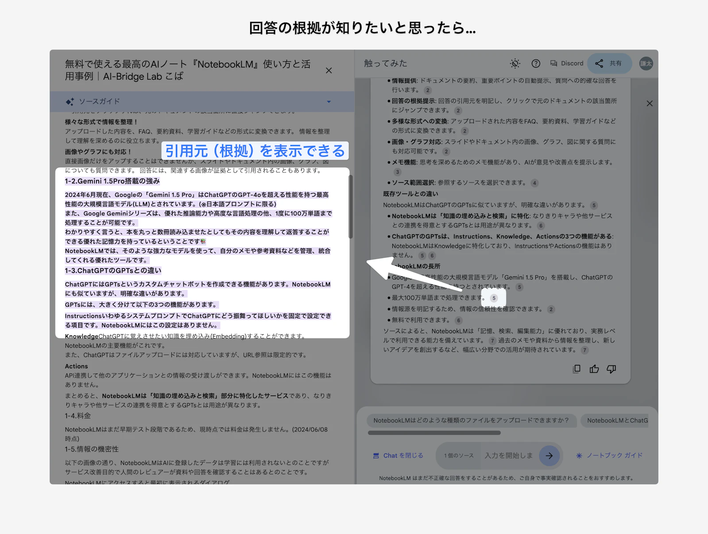708x534 pixels.
Task: Open the user account avatar
Action: [x=646, y=64]
